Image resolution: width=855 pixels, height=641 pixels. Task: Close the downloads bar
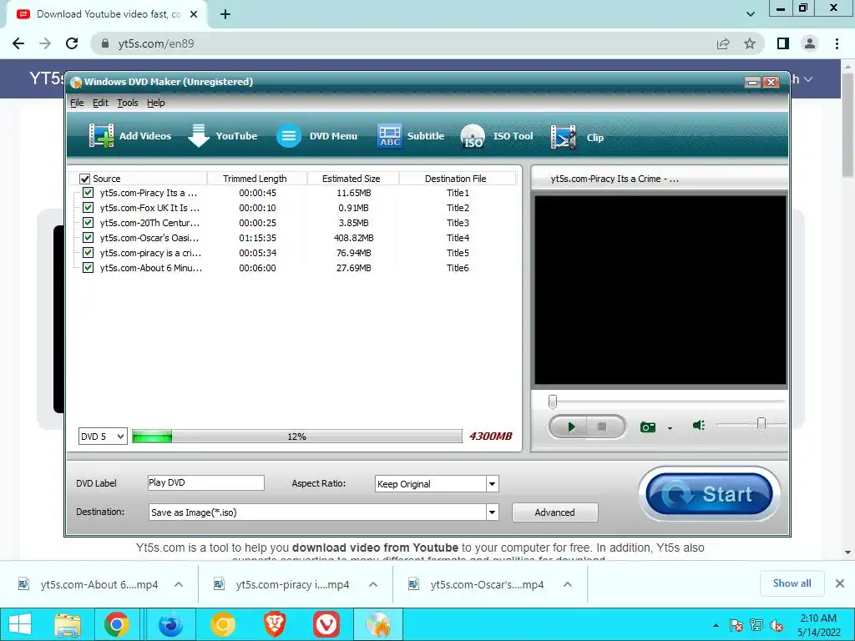pyautogui.click(x=840, y=583)
